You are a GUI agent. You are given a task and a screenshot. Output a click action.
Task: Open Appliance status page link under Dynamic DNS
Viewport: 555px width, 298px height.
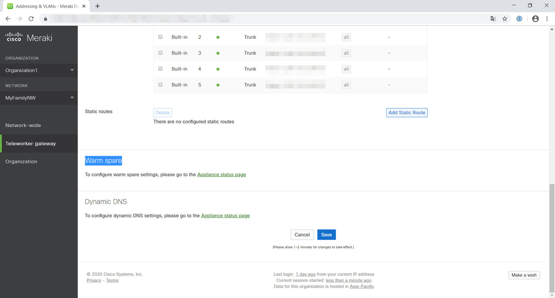[x=225, y=216]
